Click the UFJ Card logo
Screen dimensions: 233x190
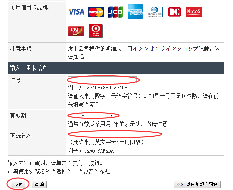tap(76, 31)
